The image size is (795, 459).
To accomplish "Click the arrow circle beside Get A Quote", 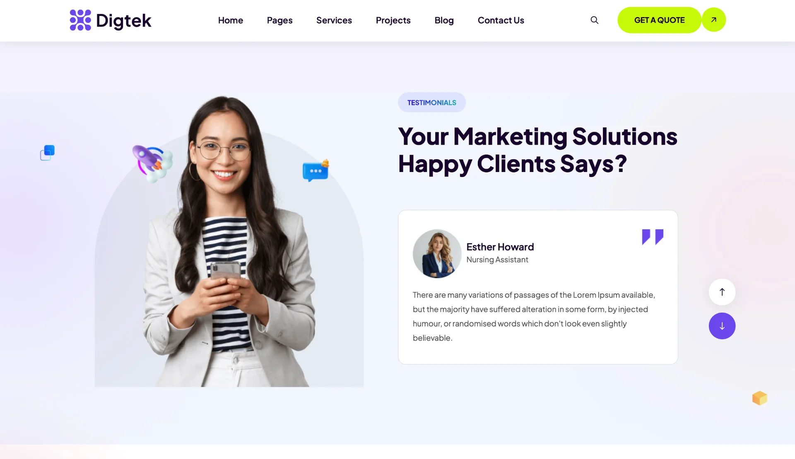I will tap(713, 19).
